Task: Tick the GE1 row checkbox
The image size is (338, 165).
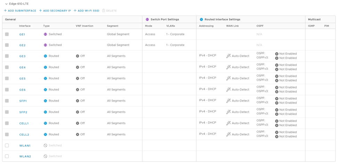Action: point(7,34)
